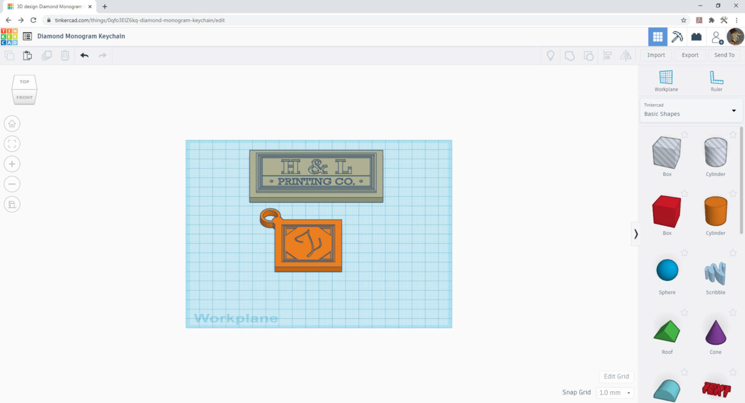This screenshot has height=403, width=745.
Task: Open the Align tool
Action: [607, 55]
